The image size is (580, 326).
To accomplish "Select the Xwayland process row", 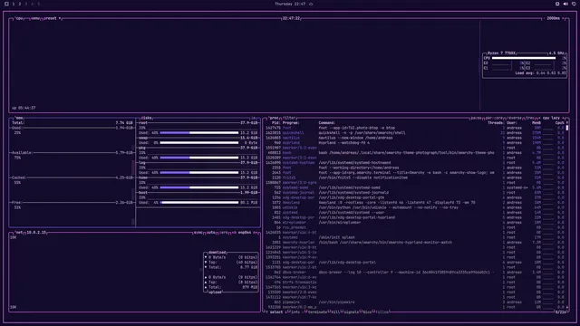I will point(415,203).
